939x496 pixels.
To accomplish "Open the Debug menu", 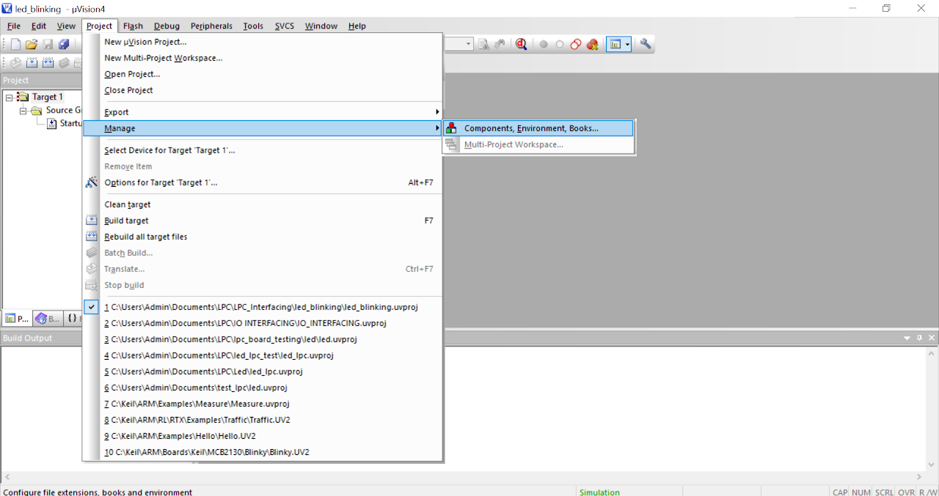I will point(167,26).
